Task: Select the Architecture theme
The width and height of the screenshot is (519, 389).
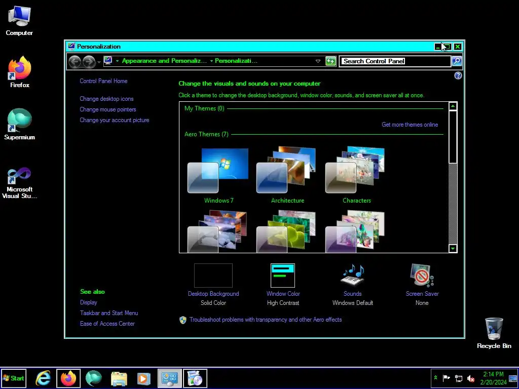Action: tap(287, 176)
